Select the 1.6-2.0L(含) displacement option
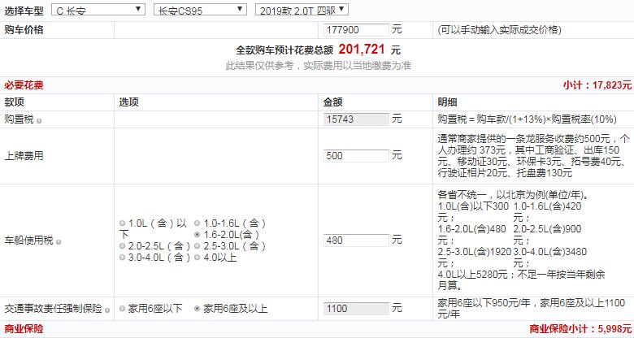This screenshot has height=338, width=634. pos(197,235)
